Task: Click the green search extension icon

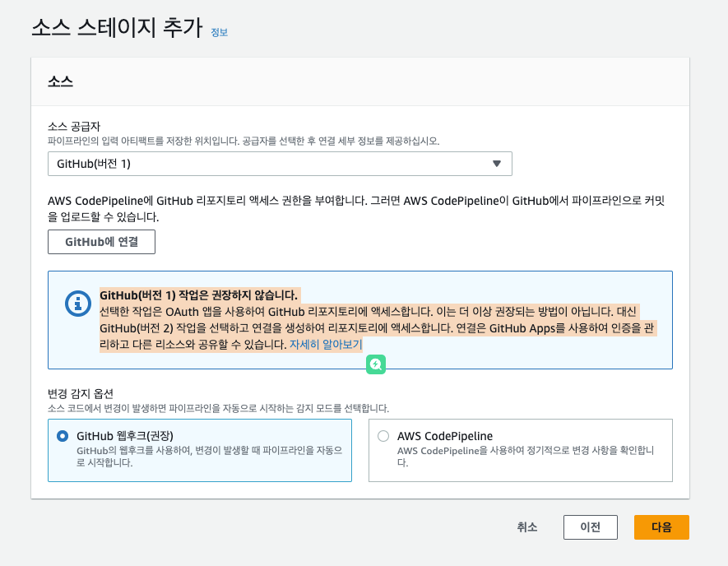Action: 376,364
